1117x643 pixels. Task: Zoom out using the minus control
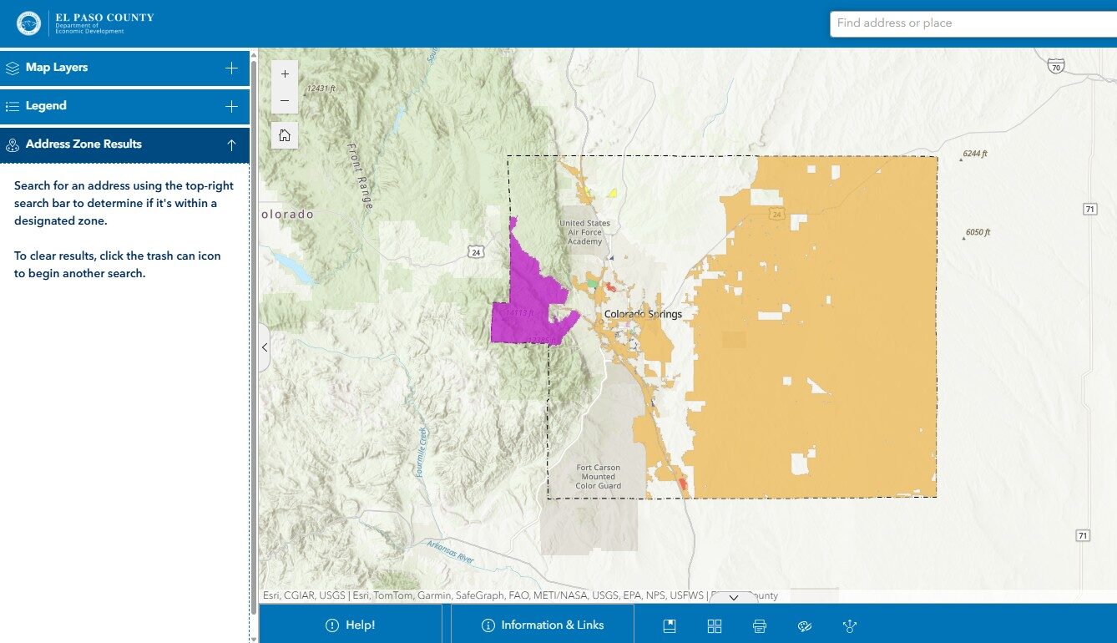[284, 102]
